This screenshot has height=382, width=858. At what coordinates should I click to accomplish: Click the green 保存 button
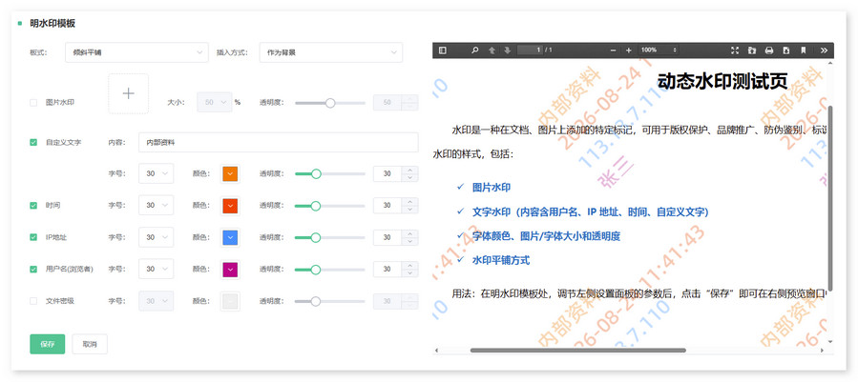coord(48,344)
